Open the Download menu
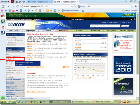This screenshot has height=105, width=140. tap(95, 31)
